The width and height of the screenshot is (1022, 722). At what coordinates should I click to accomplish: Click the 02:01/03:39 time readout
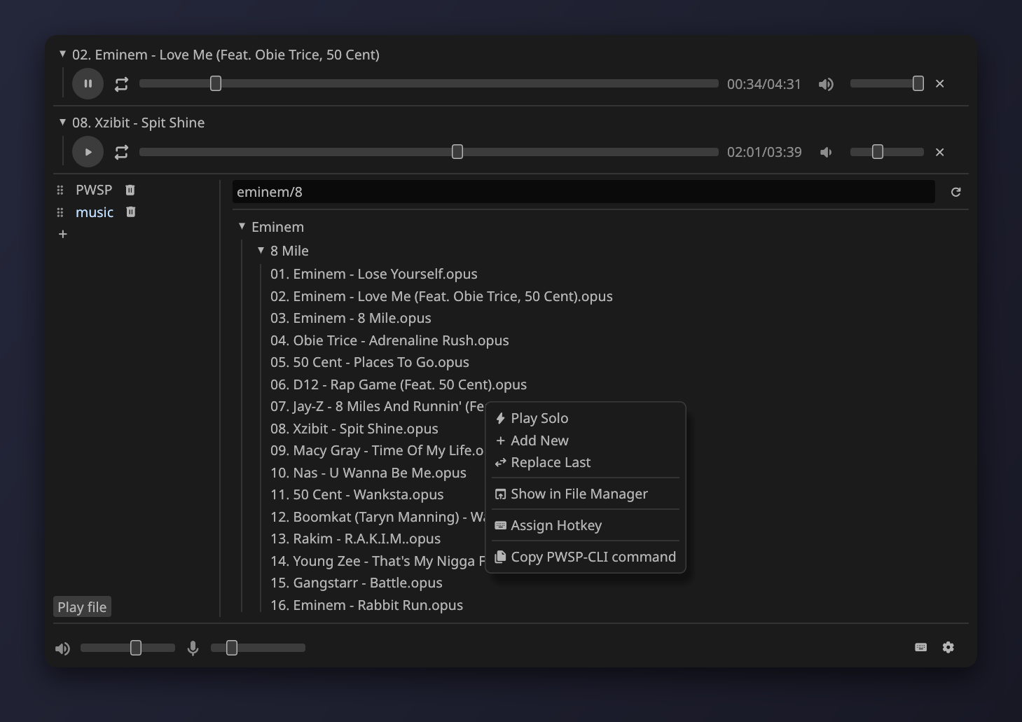(x=764, y=152)
